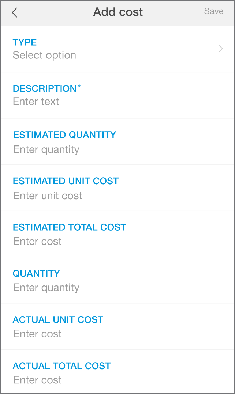Image resolution: width=235 pixels, height=394 pixels.
Task: Open the TYPE selection screen
Action: (117, 49)
